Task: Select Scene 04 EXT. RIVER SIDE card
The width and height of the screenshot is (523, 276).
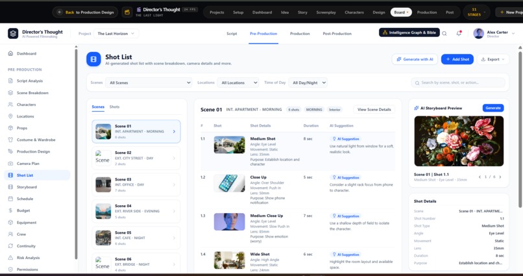Action: [x=136, y=211]
